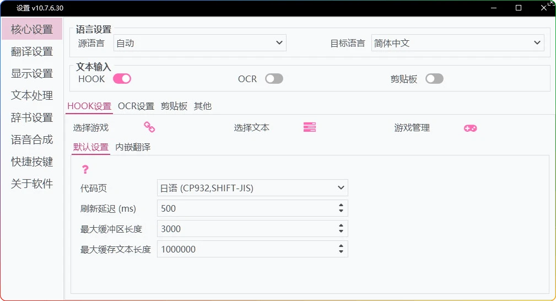Viewport: 556px width, 301px height.
Task: Click the 游戏管理 label
Action: [412, 128]
